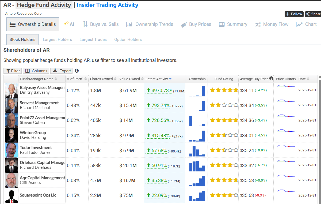The image size is (321, 204).
Task: Open the Ownership Trends tab
Action: [150, 24]
